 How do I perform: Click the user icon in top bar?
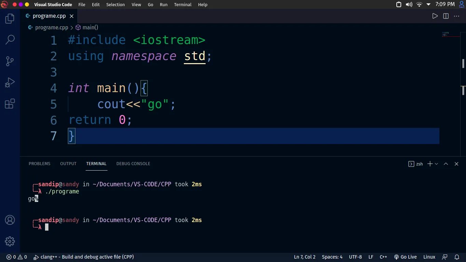point(462,4)
